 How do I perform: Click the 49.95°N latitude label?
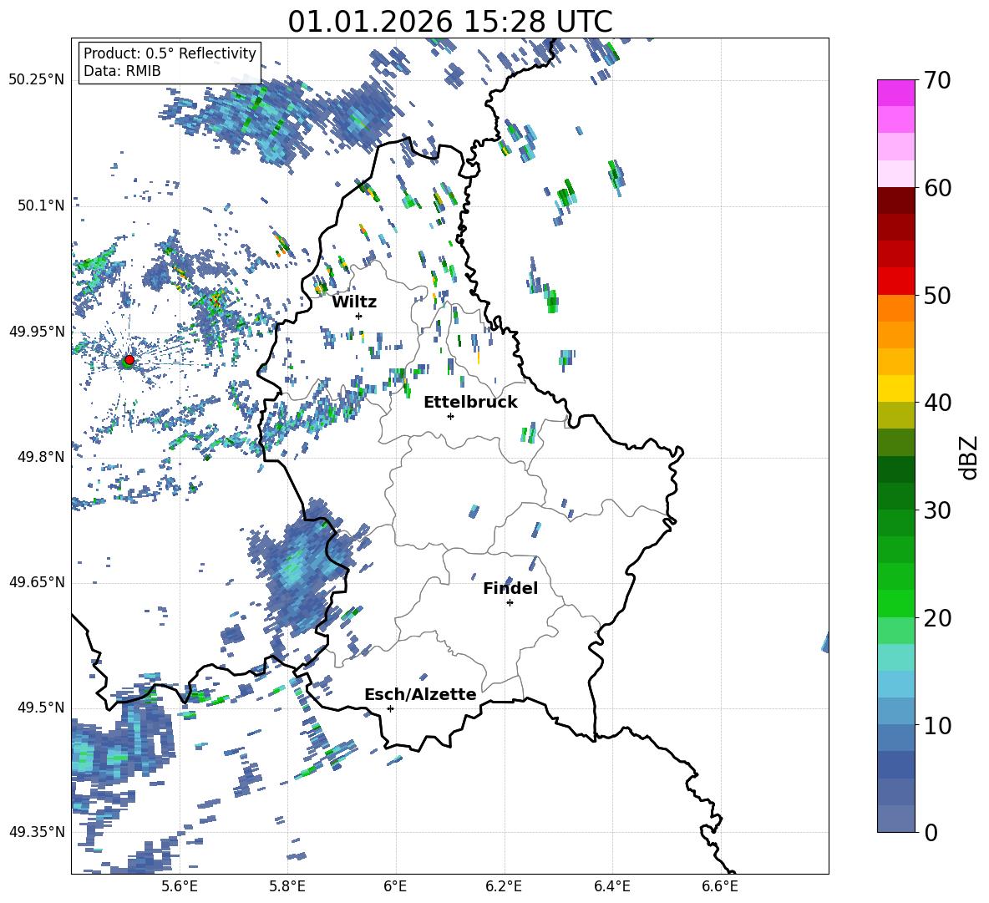(37, 332)
